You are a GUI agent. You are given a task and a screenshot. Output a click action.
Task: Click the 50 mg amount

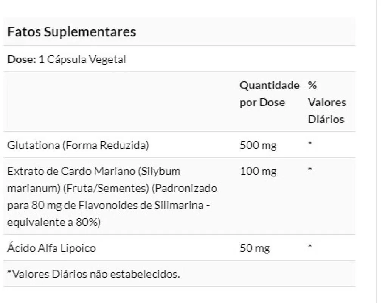pyautogui.click(x=255, y=248)
